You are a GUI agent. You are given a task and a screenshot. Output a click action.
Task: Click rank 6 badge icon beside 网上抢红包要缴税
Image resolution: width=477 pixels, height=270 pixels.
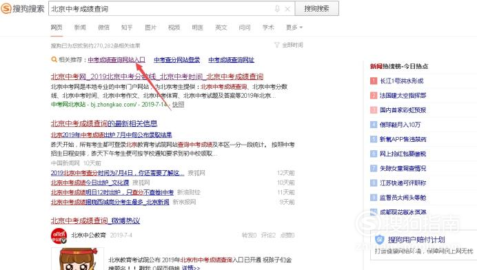[x=374, y=154]
